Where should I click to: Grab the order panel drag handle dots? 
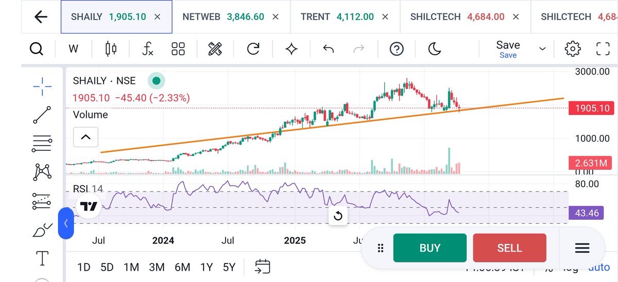pyautogui.click(x=381, y=249)
